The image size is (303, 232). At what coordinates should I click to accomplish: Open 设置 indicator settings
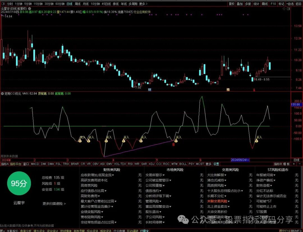[x=216, y=164]
